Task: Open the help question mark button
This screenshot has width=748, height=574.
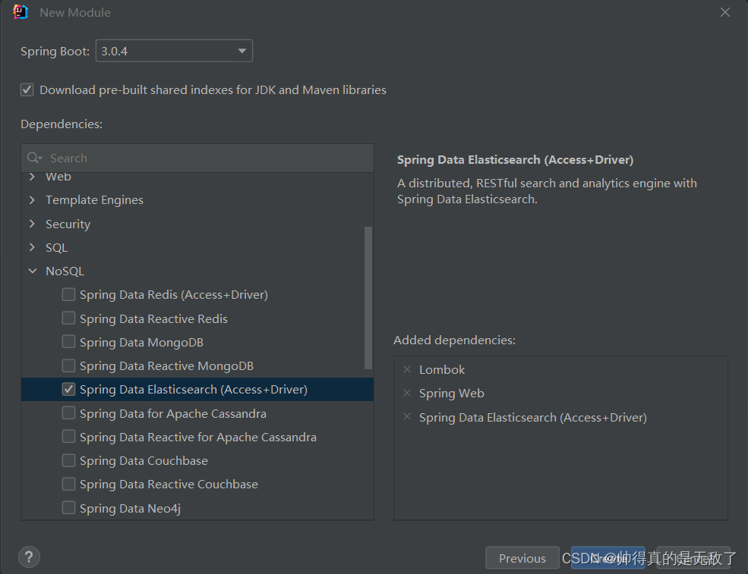Action: (x=29, y=557)
